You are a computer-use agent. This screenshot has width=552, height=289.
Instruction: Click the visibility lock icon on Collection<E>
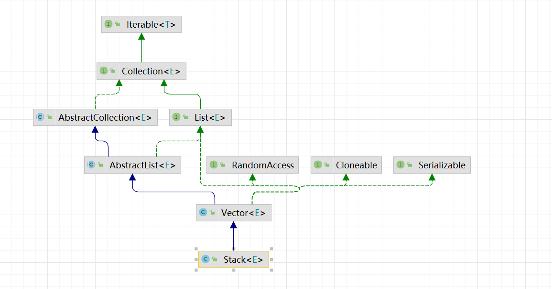tap(113, 71)
